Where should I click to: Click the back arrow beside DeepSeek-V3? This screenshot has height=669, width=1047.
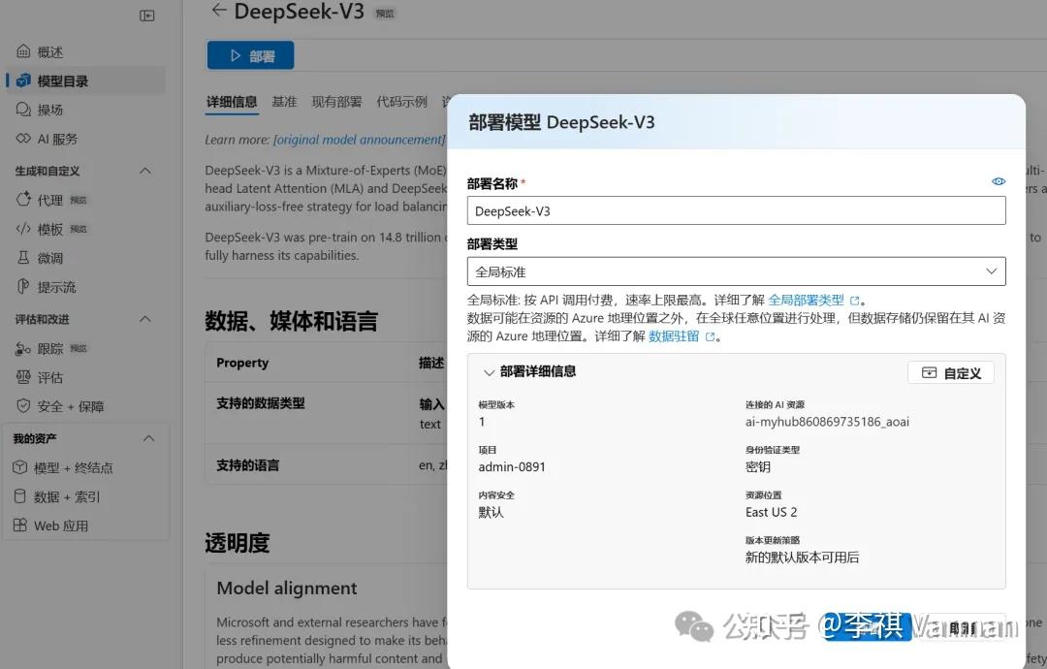[218, 12]
